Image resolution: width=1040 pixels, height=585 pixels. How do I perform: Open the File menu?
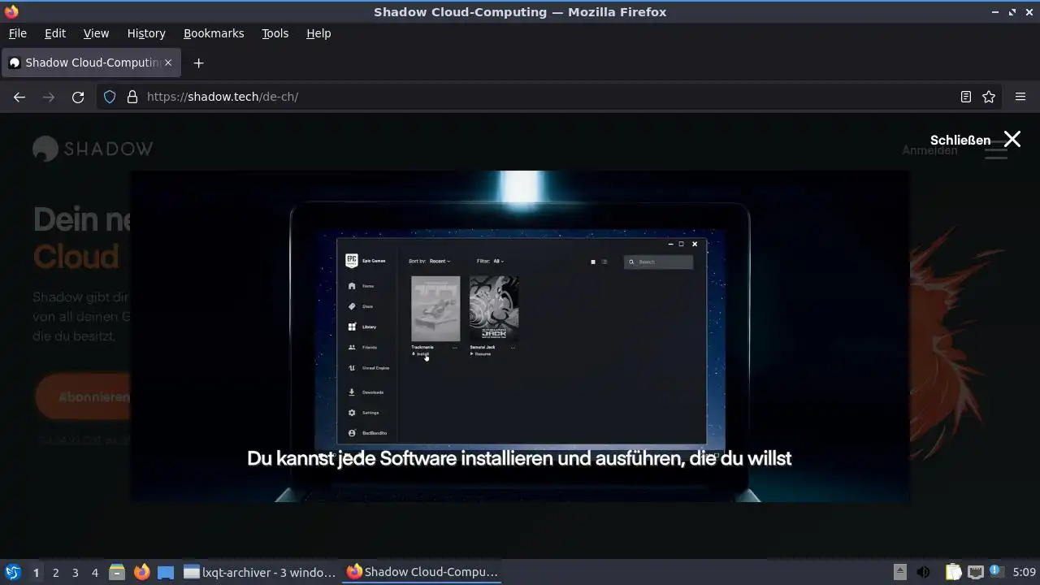17,33
